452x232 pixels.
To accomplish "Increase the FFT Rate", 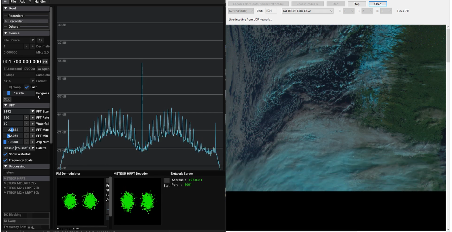I will click(33, 118).
